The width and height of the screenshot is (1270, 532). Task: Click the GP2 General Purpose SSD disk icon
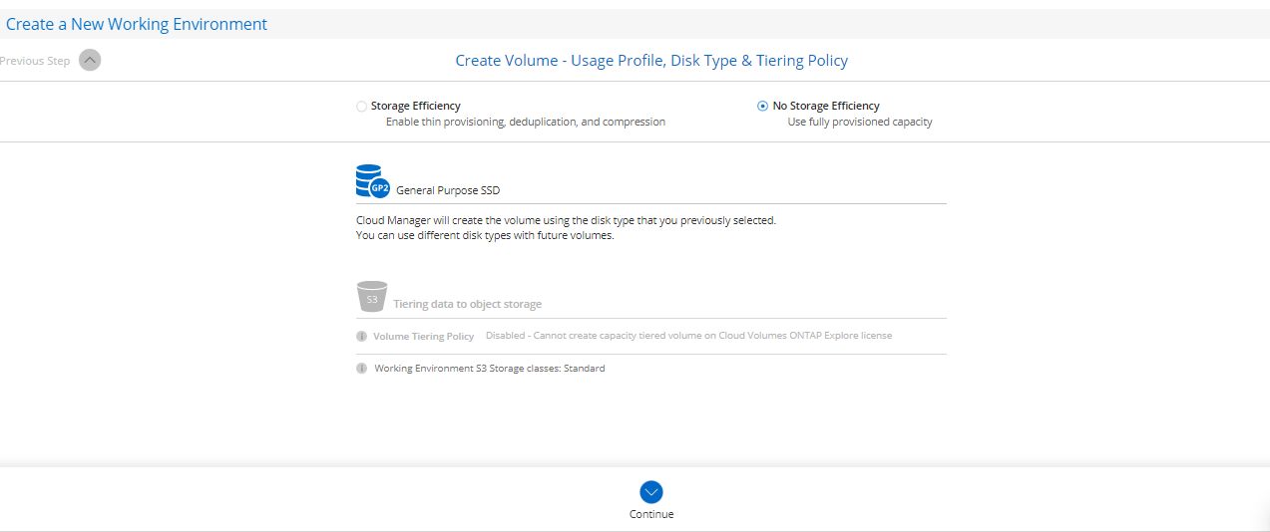[372, 182]
